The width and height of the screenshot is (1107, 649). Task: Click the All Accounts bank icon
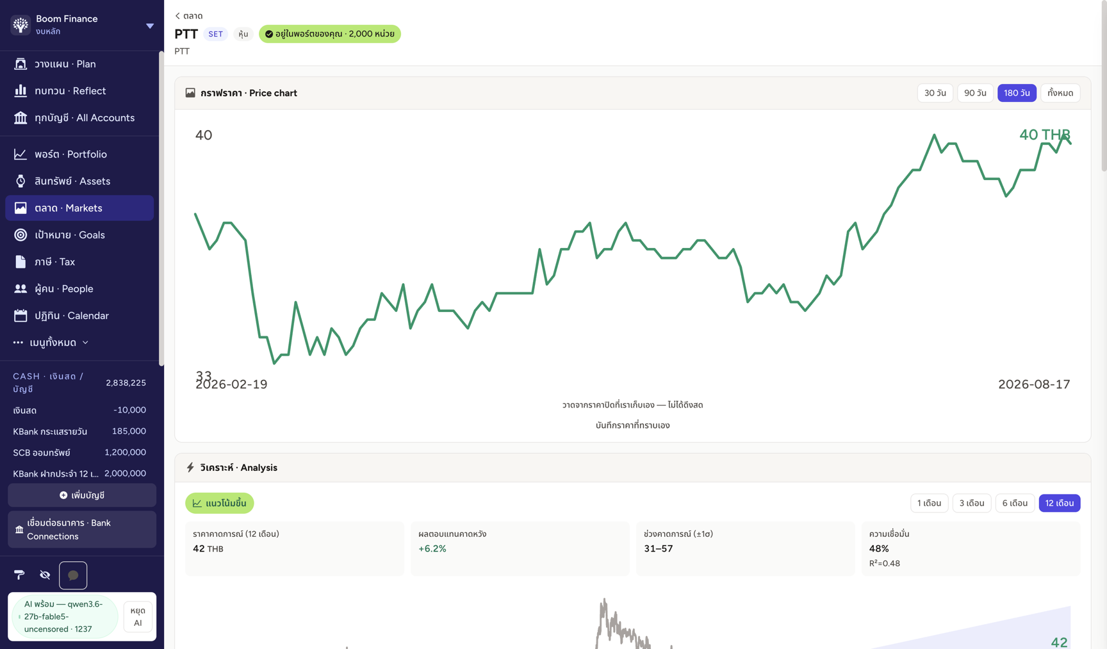pos(20,118)
